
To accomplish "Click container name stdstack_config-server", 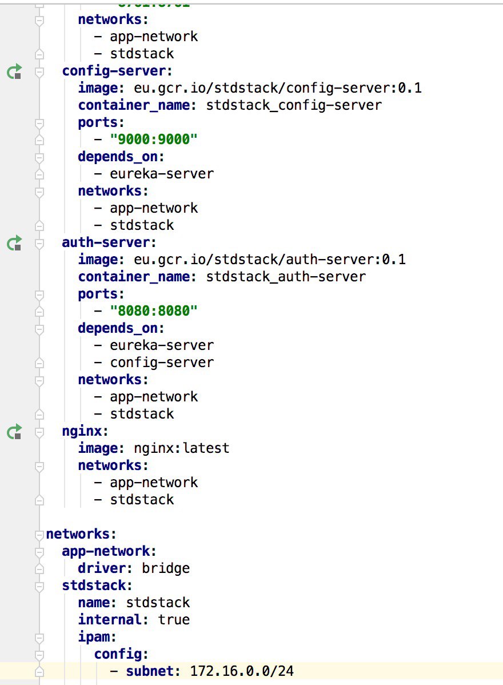I will click(x=294, y=105).
